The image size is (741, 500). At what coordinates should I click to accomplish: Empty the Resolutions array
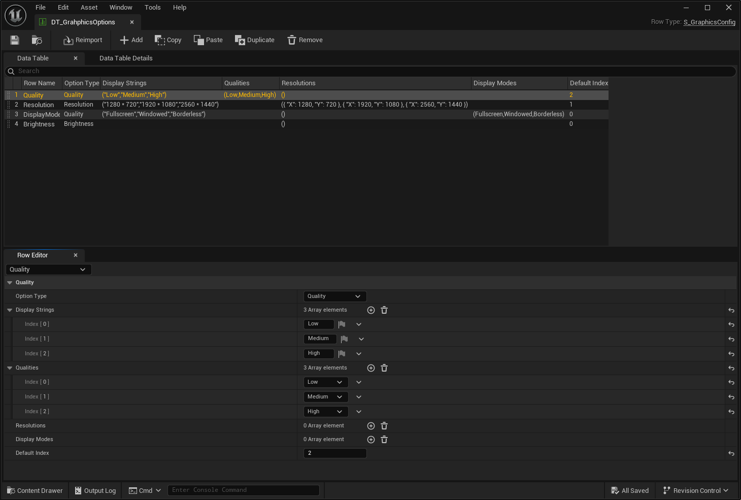click(x=384, y=426)
